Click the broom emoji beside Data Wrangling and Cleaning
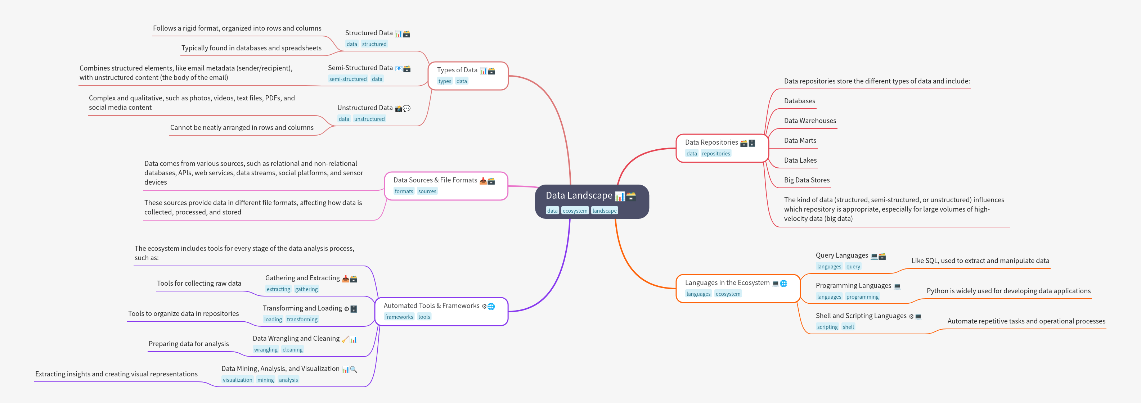Image resolution: width=1141 pixels, height=403 pixels. tap(346, 339)
